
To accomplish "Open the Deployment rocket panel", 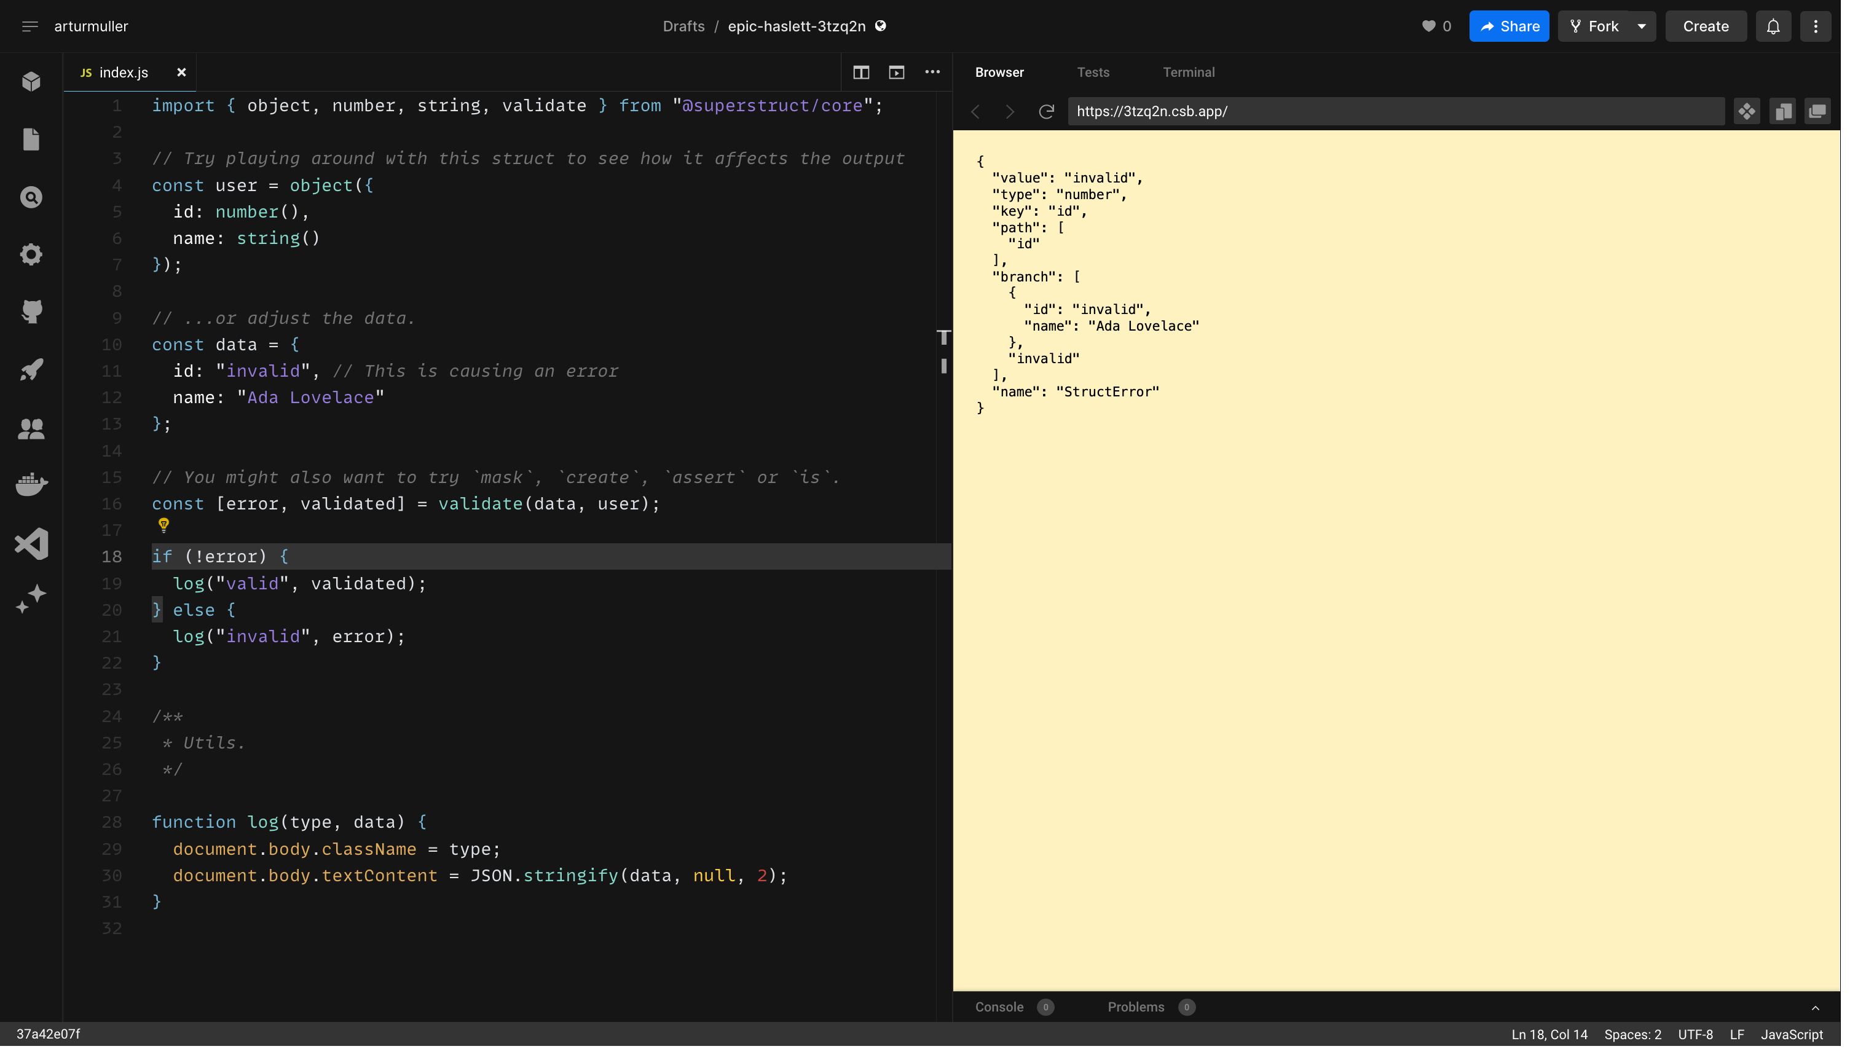I will click(31, 369).
